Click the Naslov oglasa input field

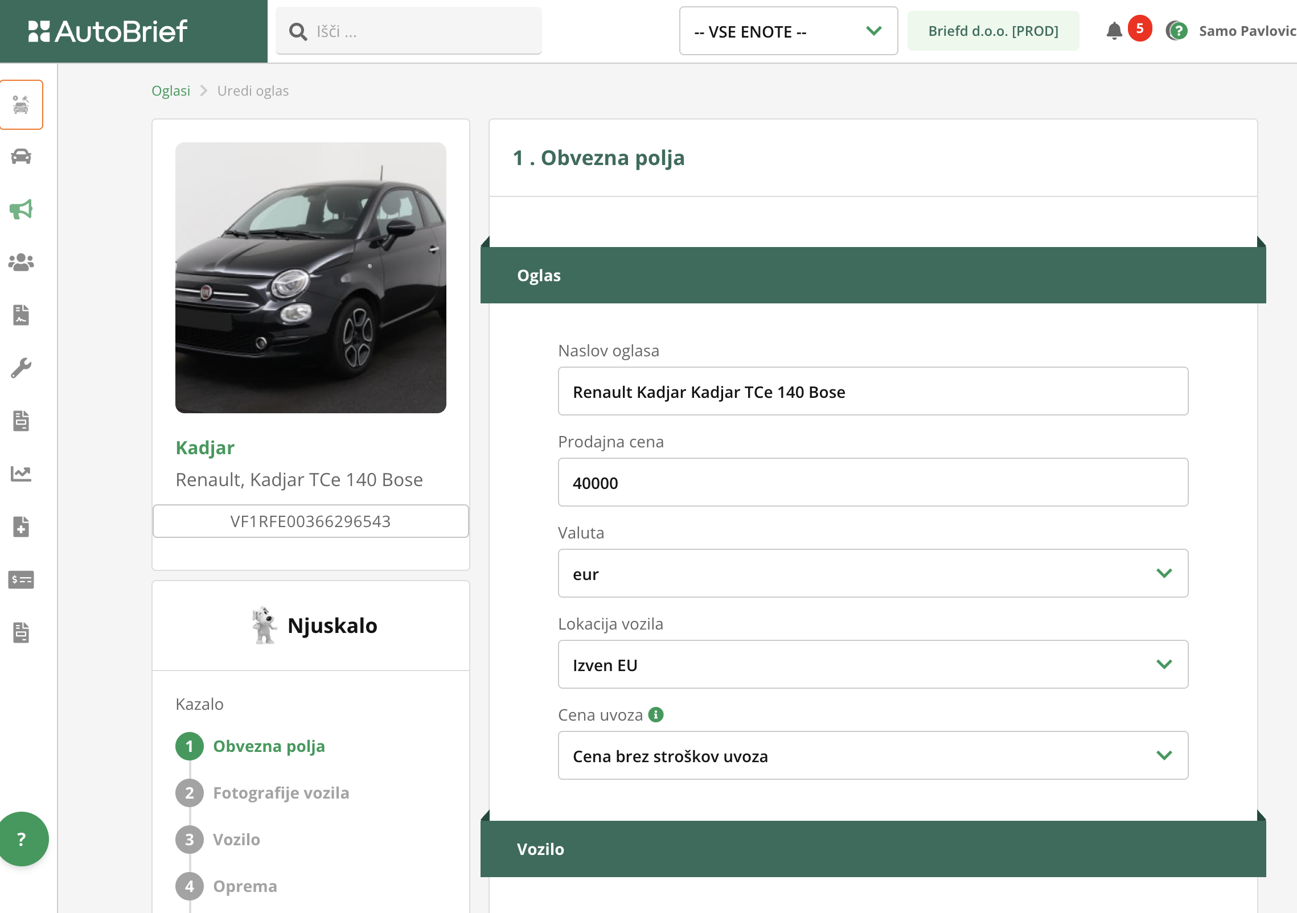coord(873,391)
